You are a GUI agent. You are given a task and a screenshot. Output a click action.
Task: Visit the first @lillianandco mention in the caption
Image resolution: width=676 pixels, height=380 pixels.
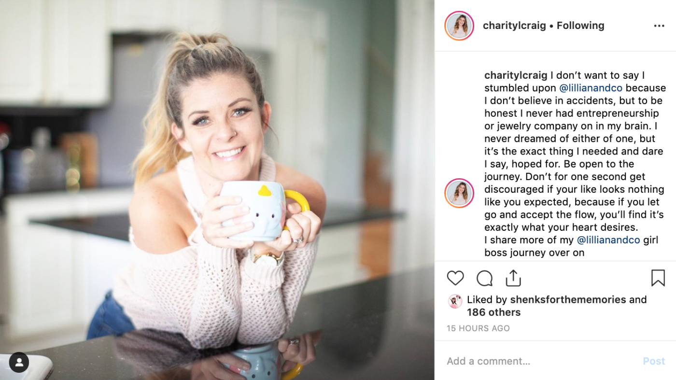click(591, 88)
